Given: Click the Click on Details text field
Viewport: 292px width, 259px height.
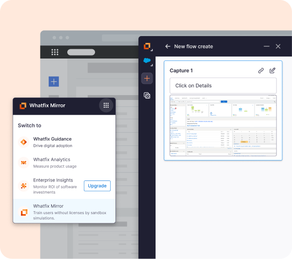Looking at the screenshot, I should pos(223,86).
